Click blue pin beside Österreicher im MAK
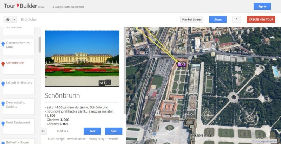 pos(3,44)
